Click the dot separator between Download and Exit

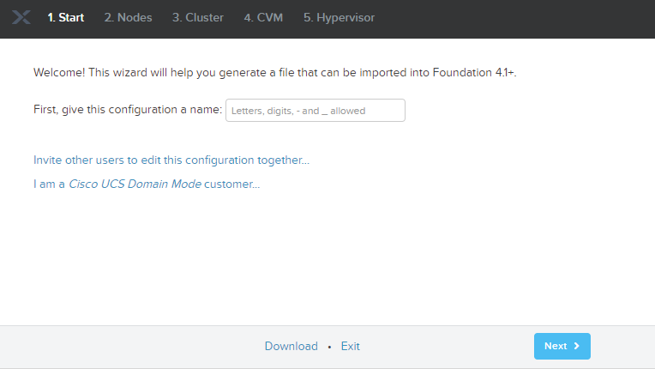pos(329,347)
